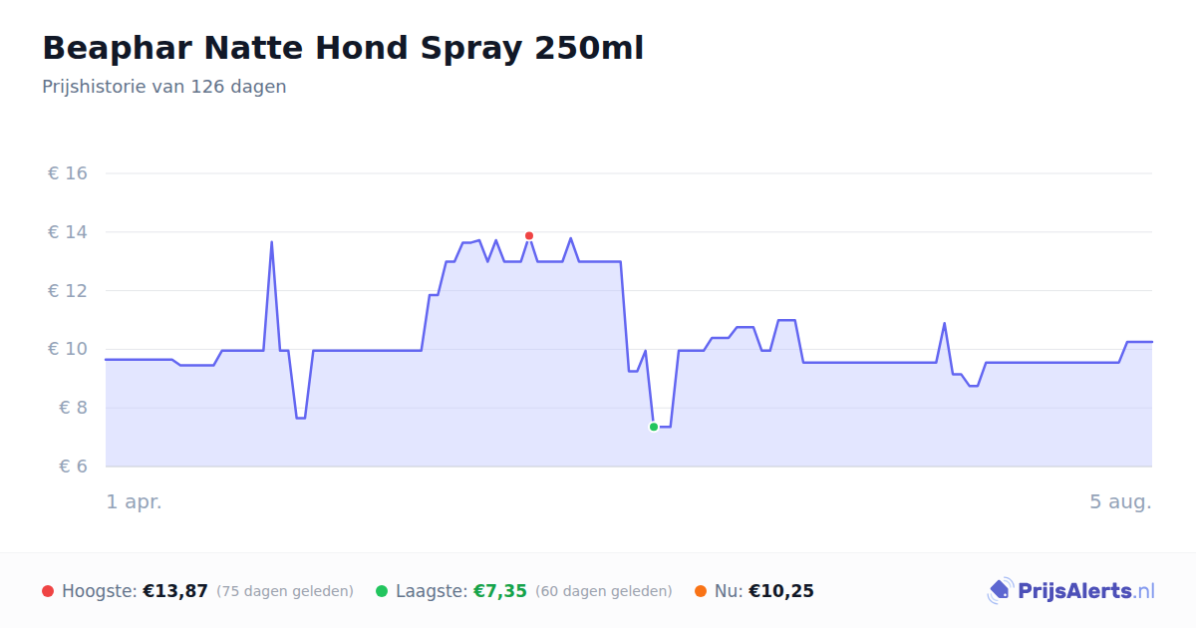Click the Prijshistorie van 126 dagen subtitle

[164, 87]
